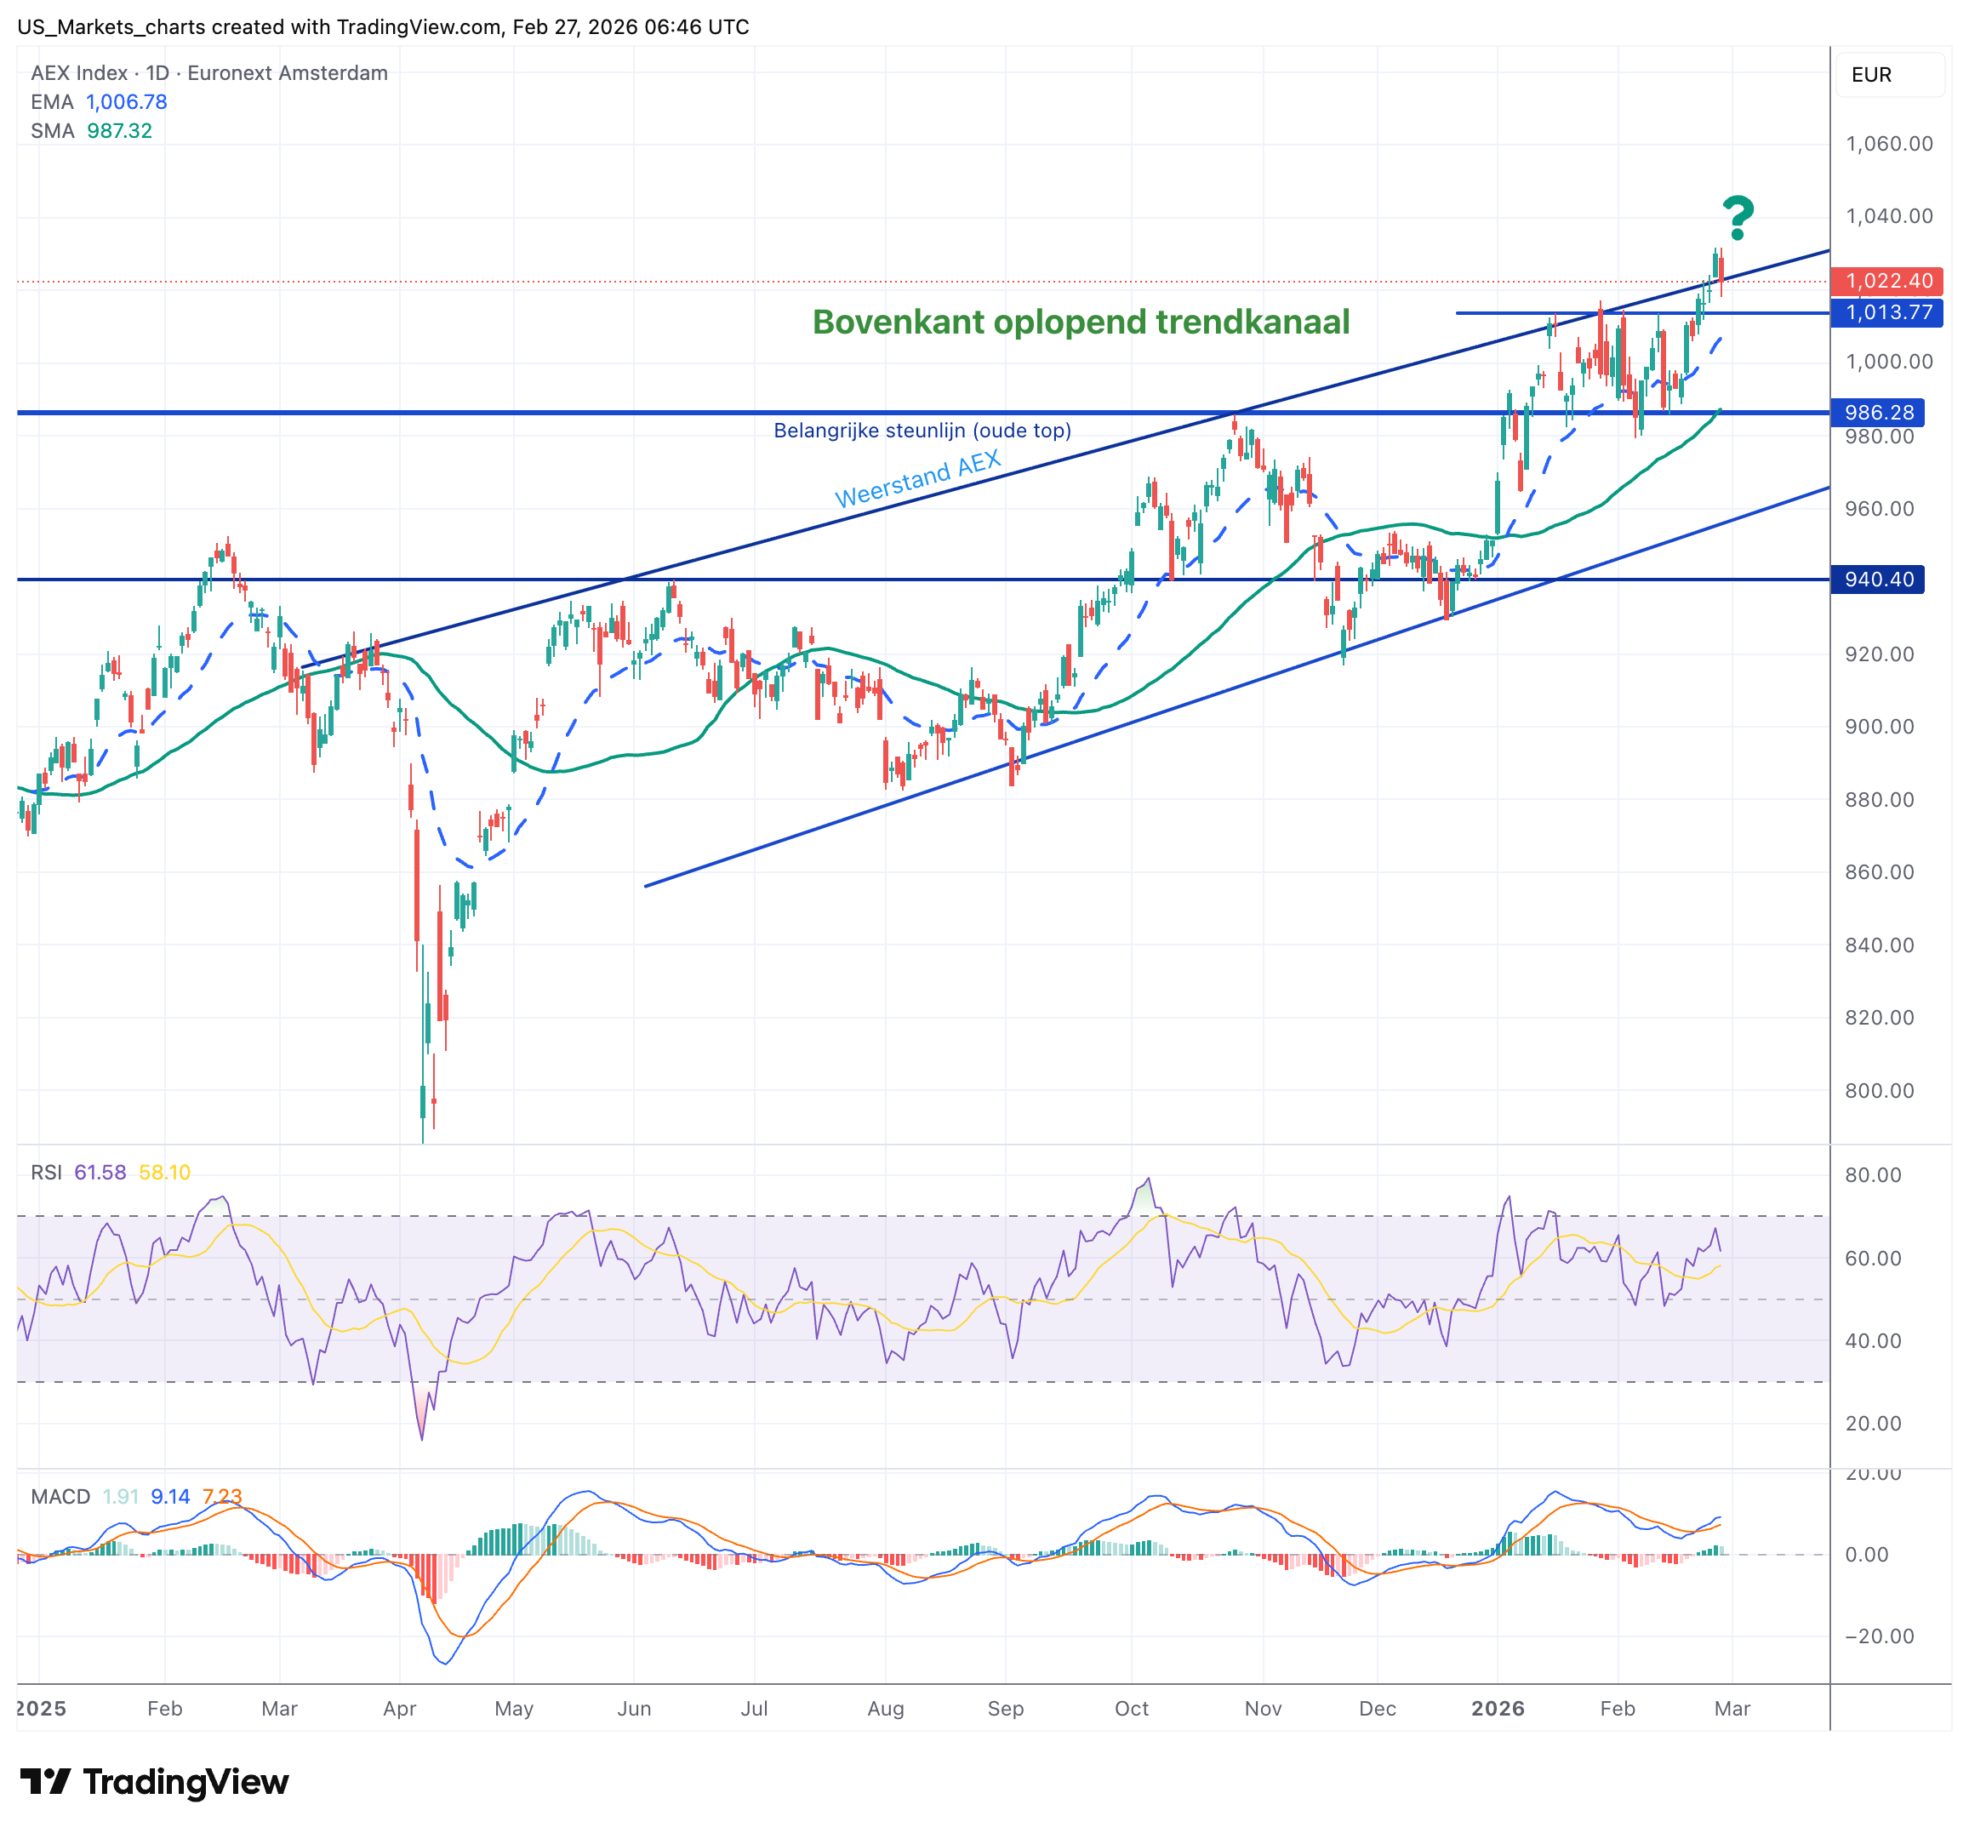Click the 2026 year marker on time axis
The height and width of the screenshot is (1833, 1969).
[x=1498, y=1708]
